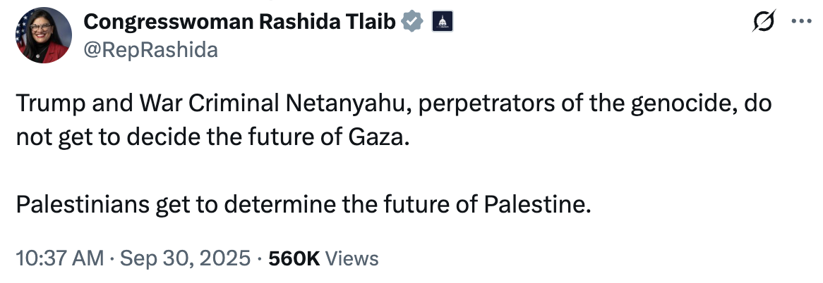
Task: Open the 560K view count
Action: click(295, 258)
